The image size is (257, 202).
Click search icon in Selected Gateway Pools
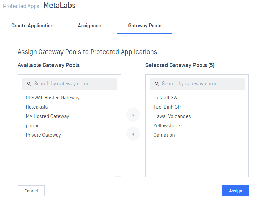click(157, 84)
